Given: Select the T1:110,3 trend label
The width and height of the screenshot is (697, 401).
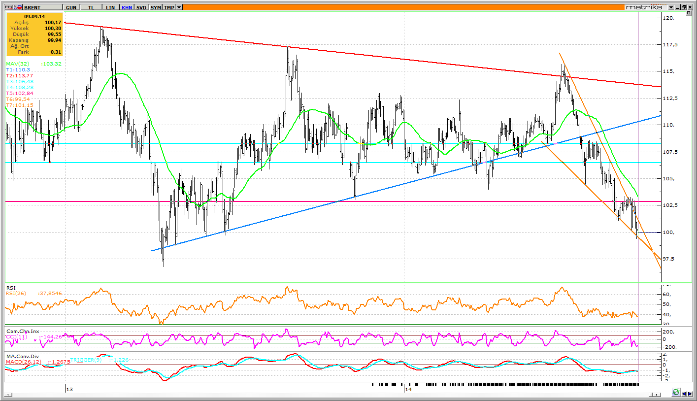Looking at the screenshot, I should pyautogui.click(x=18, y=70).
